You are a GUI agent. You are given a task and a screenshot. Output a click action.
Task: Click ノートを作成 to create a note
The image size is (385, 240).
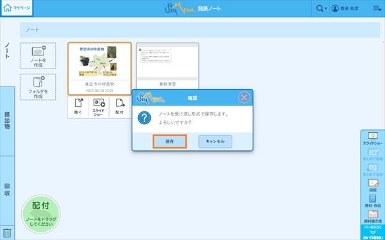tap(38, 56)
